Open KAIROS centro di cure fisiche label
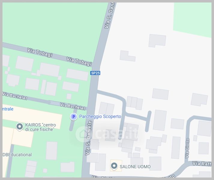This screenshot has width=214, height=180. [41, 127]
